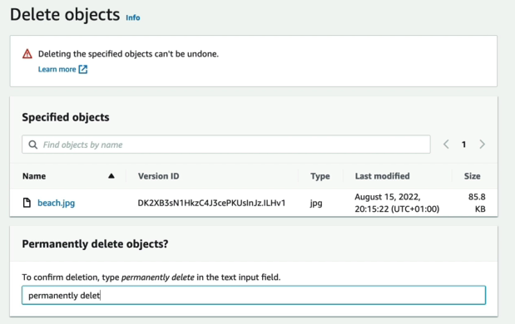Click the 85.8 KB size value
Screen dimensions: 515x324
click(477, 203)
